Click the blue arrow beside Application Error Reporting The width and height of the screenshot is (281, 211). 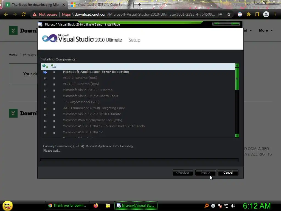tap(45, 72)
